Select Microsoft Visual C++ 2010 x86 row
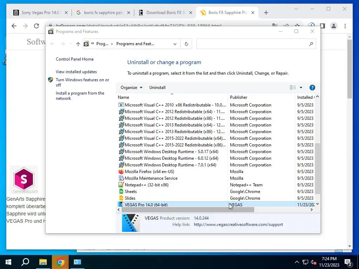The image size is (359, 269). (x=216, y=105)
